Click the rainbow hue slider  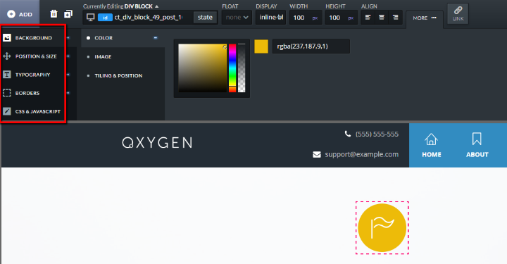click(232, 68)
